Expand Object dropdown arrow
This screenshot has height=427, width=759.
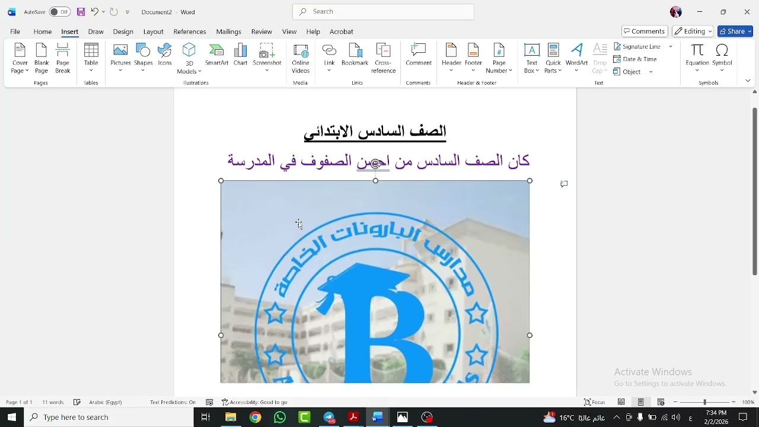click(650, 72)
